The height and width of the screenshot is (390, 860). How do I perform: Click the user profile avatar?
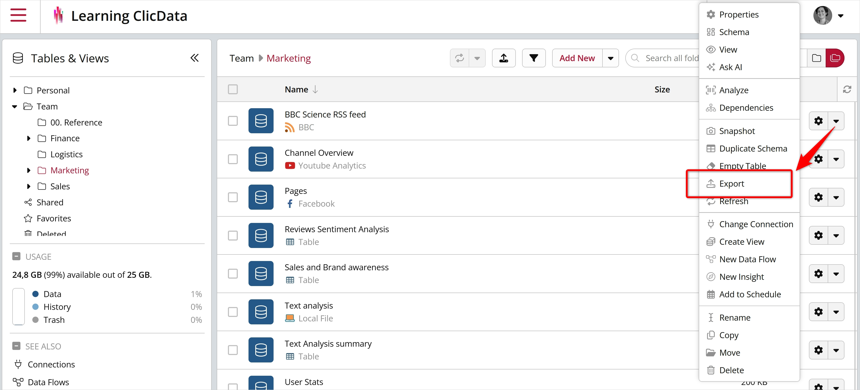click(822, 15)
